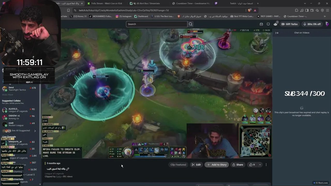Click the Twitch search magnifier button
The image size is (331, 186).
[x=191, y=24]
